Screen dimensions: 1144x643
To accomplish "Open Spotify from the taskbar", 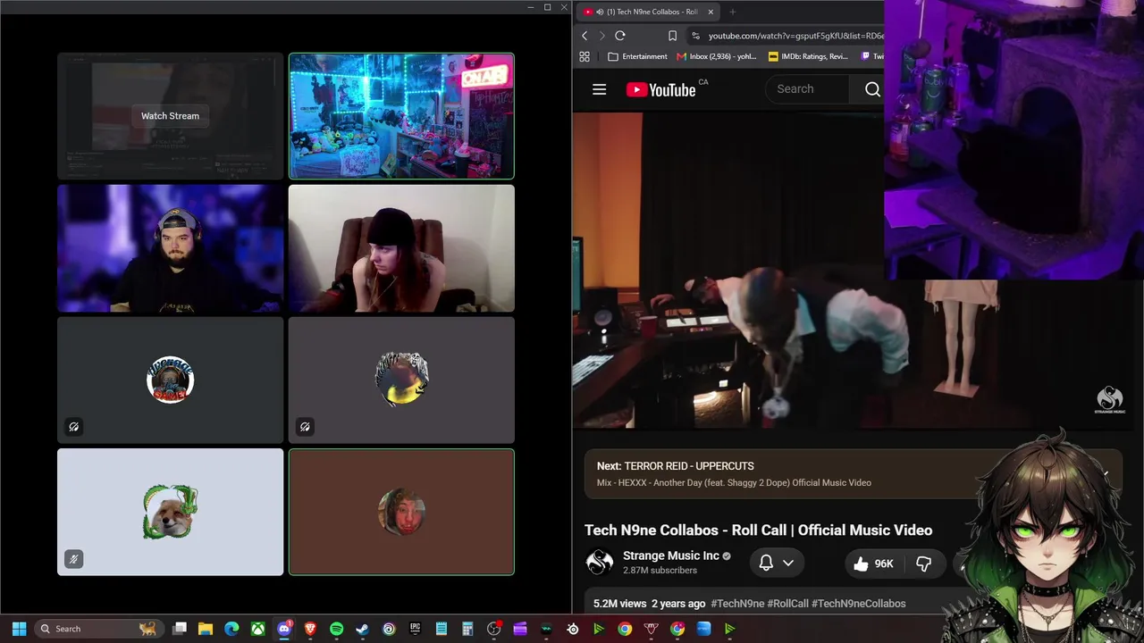I will click(336, 629).
